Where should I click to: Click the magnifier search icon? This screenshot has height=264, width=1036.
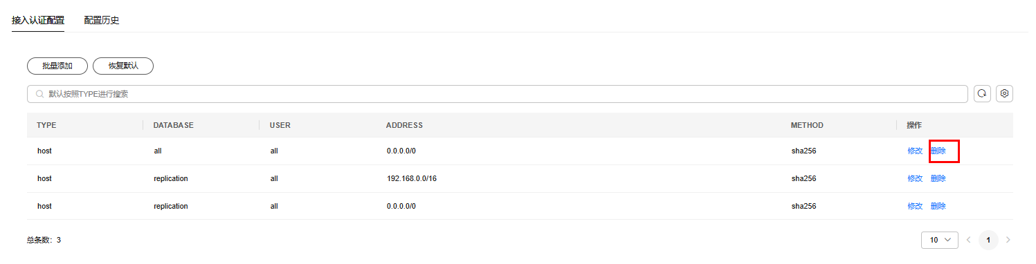pyautogui.click(x=40, y=94)
